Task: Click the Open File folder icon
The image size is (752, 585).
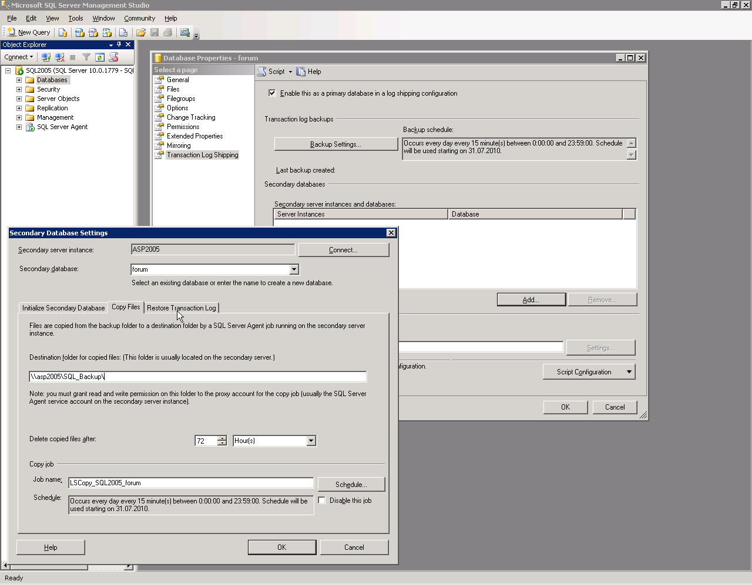Action: (141, 32)
